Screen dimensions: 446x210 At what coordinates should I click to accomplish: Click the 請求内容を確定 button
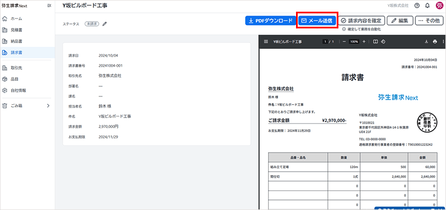361,21
